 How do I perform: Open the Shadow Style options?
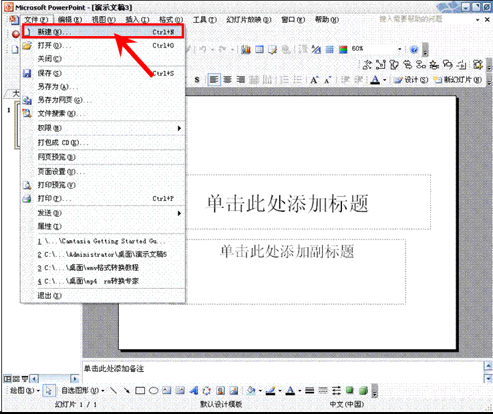(x=349, y=391)
